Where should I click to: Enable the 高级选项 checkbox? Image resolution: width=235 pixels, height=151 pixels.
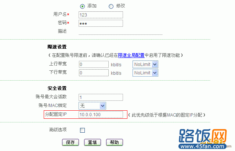(x=82, y=130)
